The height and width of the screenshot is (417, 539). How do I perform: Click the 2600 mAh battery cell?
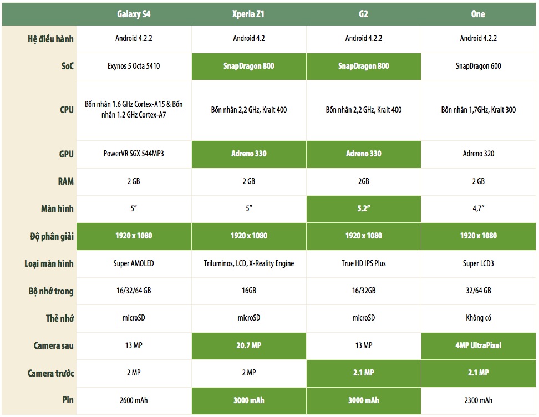point(134,400)
